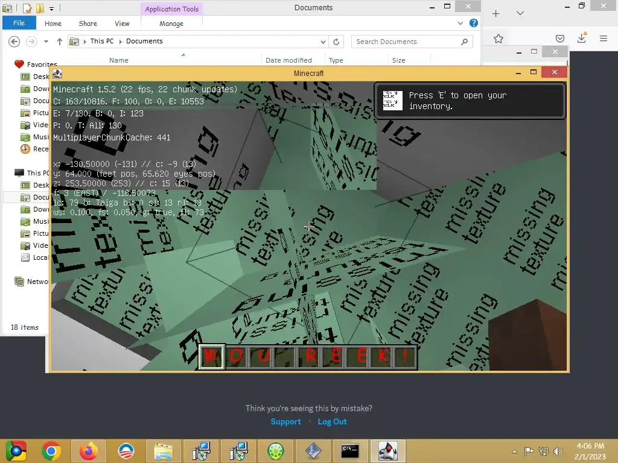Sort files by the Size column

pyautogui.click(x=398, y=60)
